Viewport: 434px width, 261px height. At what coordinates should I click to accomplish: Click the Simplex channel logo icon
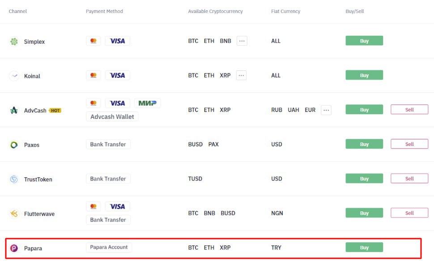point(14,42)
